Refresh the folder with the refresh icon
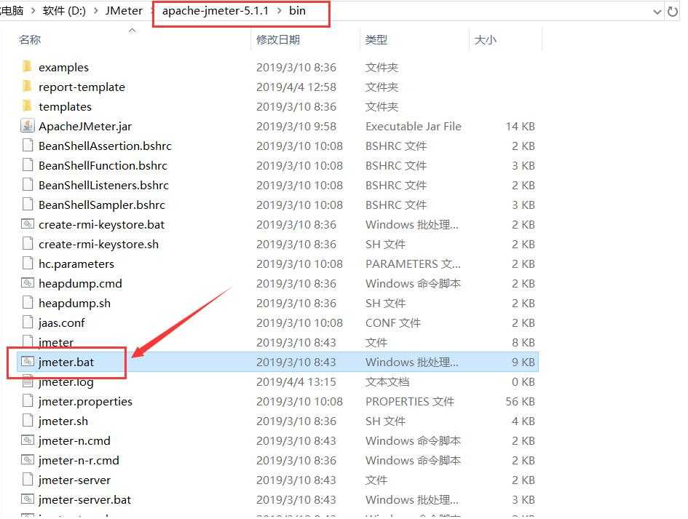Screen dimensions: 688x519 pos(673,12)
